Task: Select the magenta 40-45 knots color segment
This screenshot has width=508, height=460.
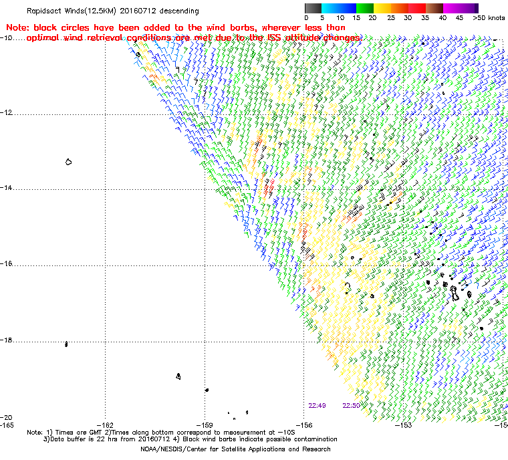Action: (x=452, y=8)
